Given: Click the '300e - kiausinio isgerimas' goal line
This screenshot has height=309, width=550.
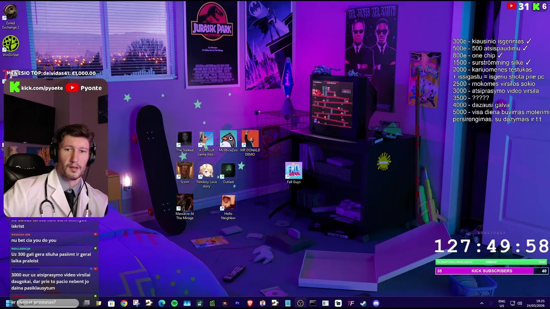Looking at the screenshot, I should pyautogui.click(x=492, y=41).
